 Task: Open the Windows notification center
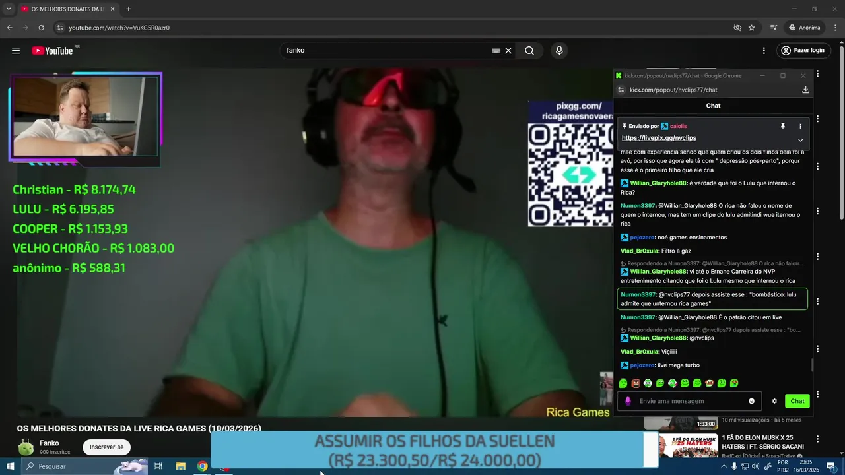click(x=831, y=466)
